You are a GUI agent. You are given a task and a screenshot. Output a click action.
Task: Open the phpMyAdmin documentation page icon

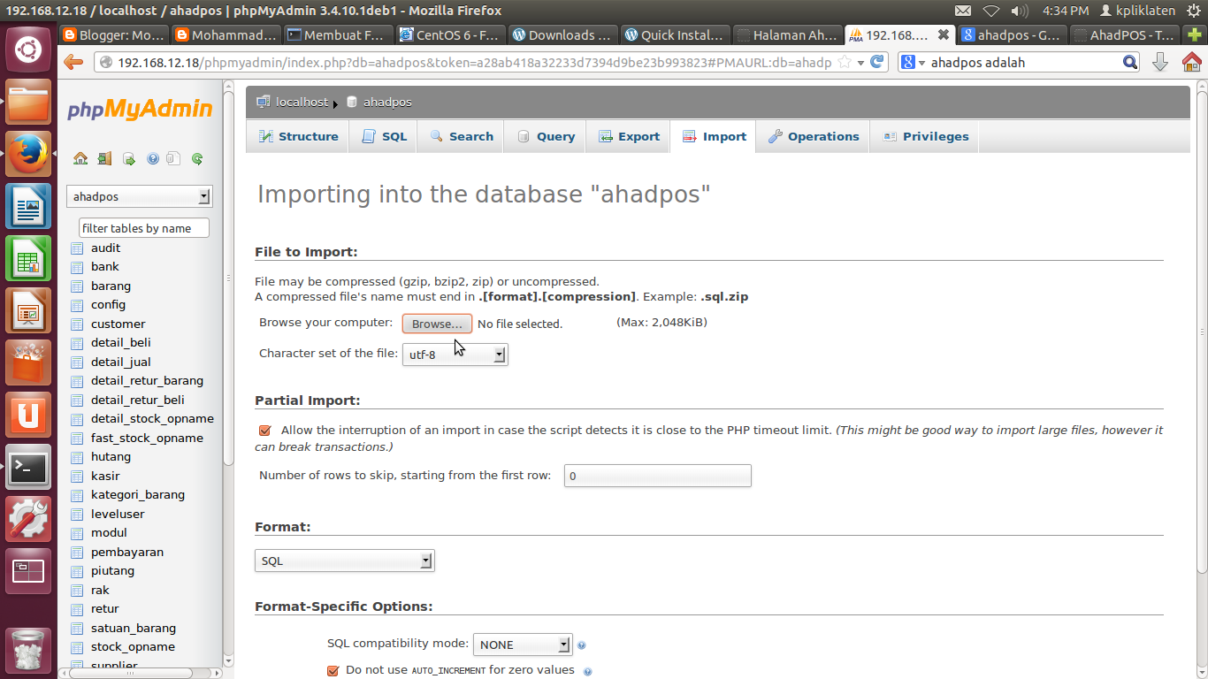pyautogui.click(x=173, y=157)
